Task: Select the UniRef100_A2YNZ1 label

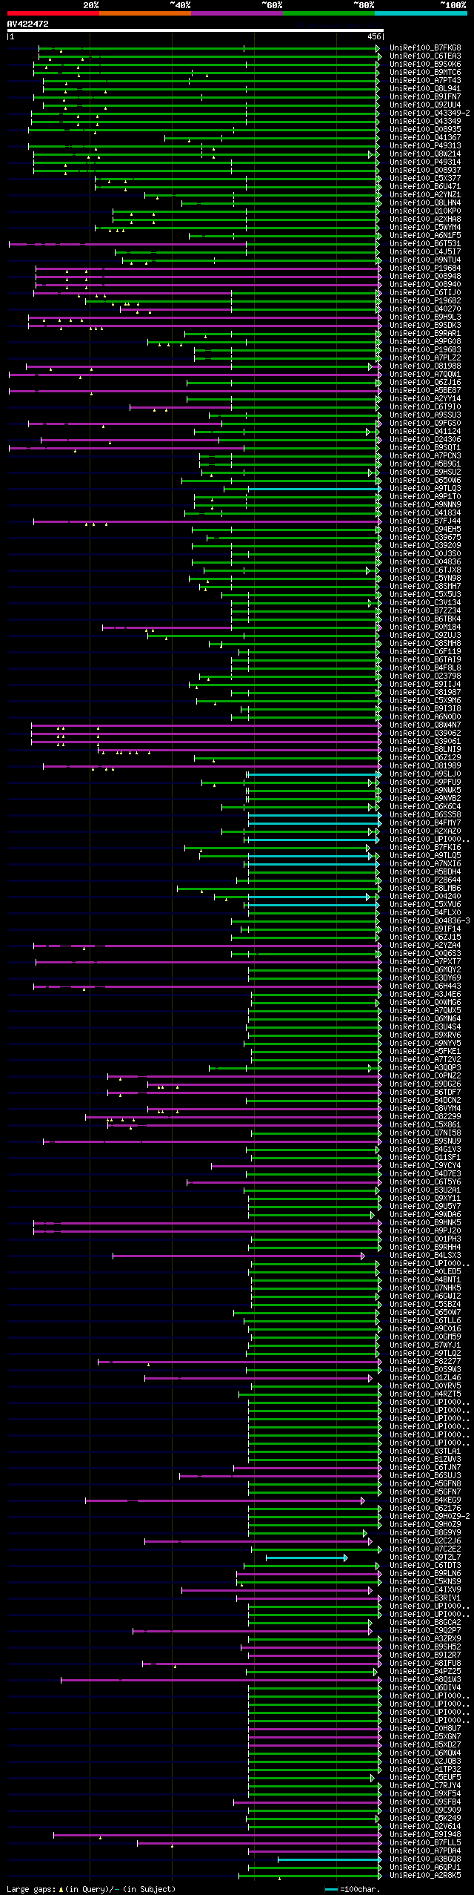Action: [x=425, y=195]
